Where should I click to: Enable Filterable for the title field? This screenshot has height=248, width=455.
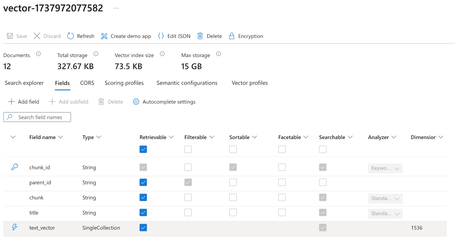click(188, 212)
